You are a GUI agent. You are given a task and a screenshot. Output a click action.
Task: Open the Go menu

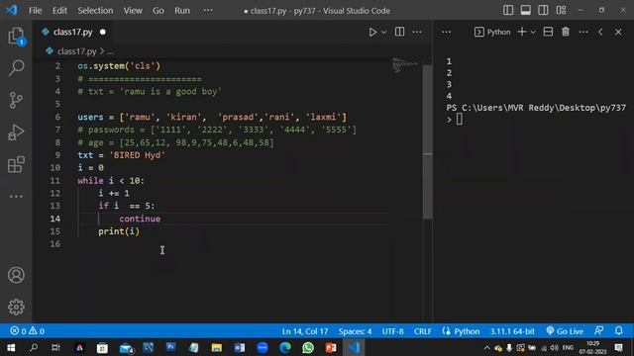point(158,11)
